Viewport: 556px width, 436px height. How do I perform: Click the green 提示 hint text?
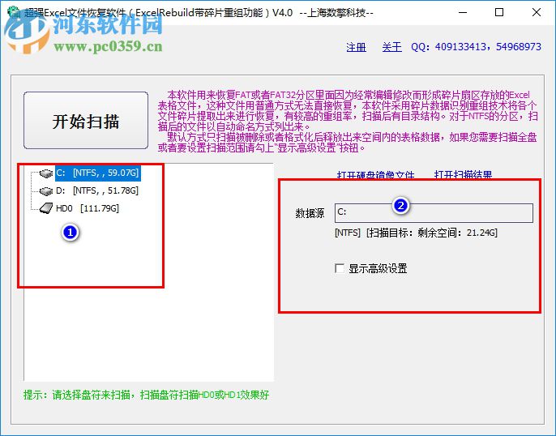[146, 395]
